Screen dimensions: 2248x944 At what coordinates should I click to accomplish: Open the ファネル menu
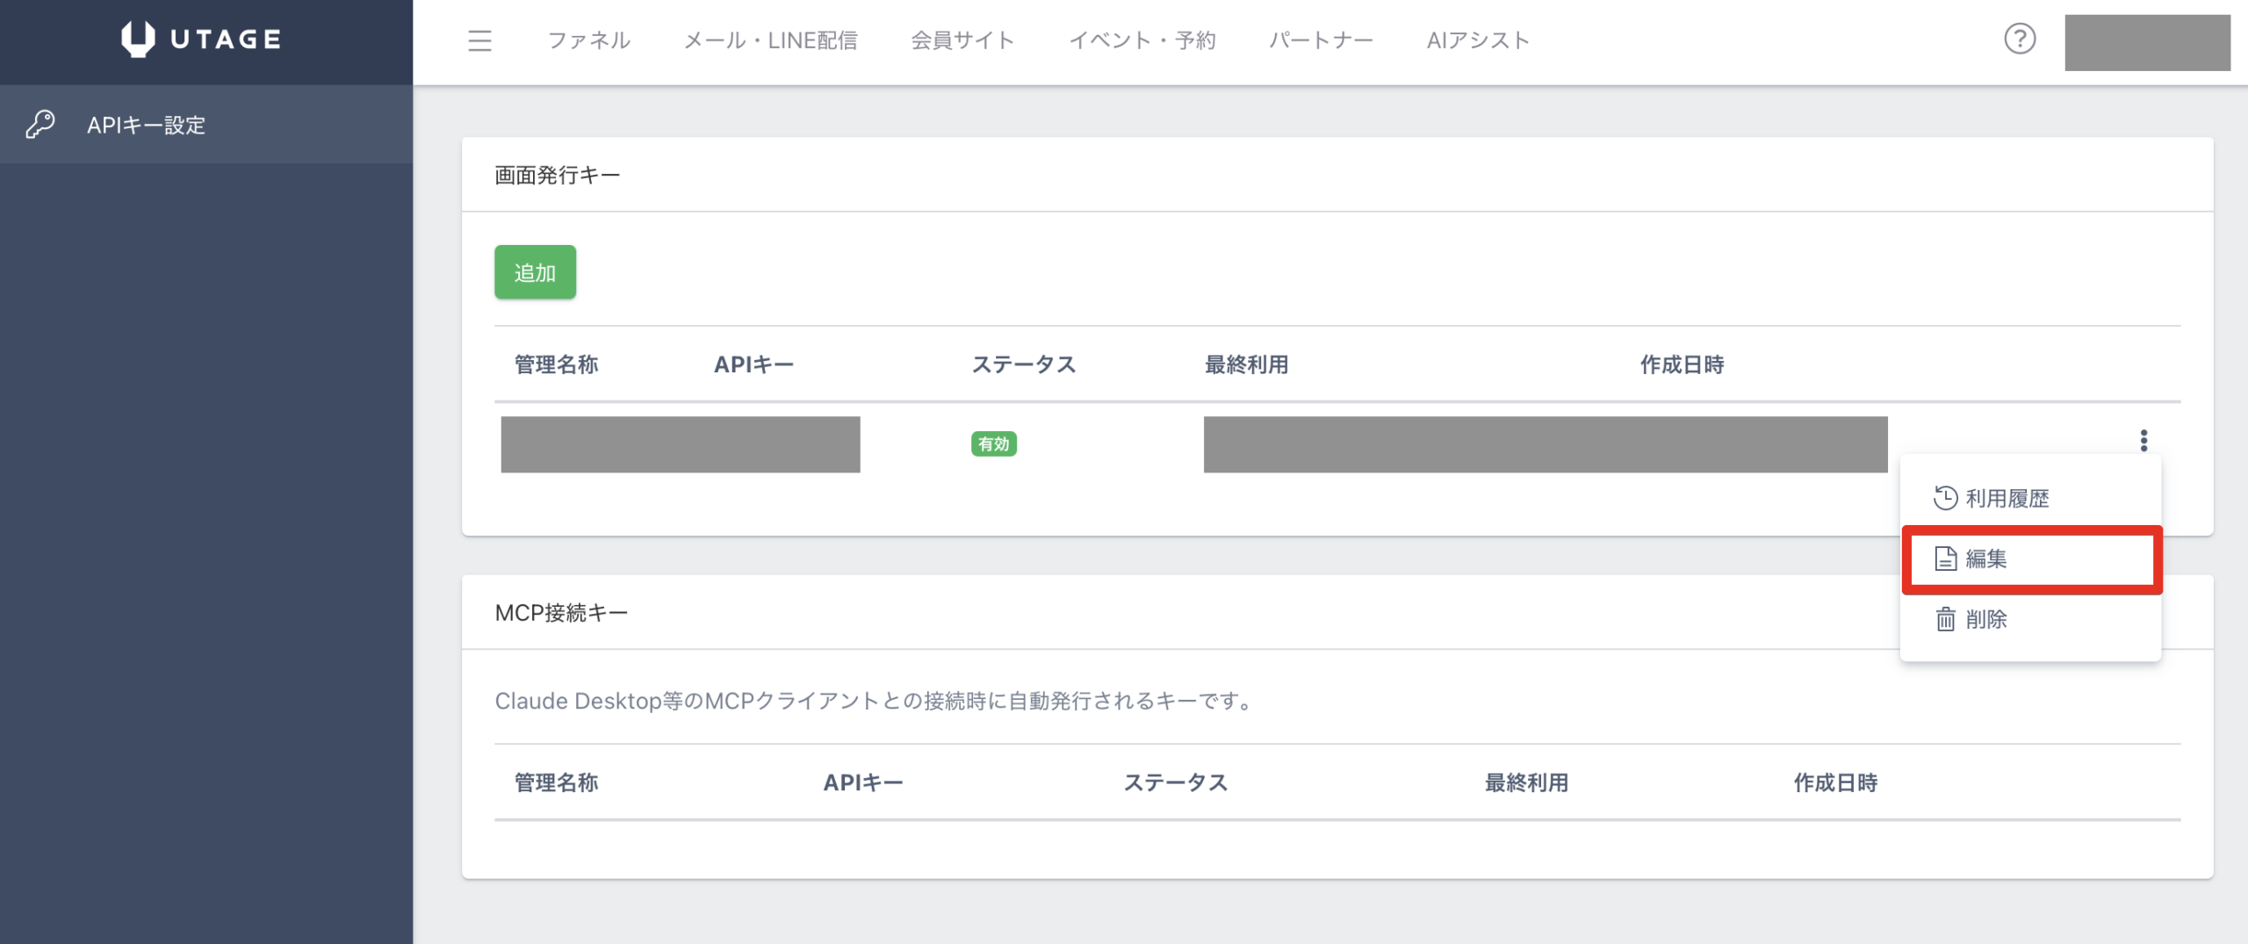[588, 40]
